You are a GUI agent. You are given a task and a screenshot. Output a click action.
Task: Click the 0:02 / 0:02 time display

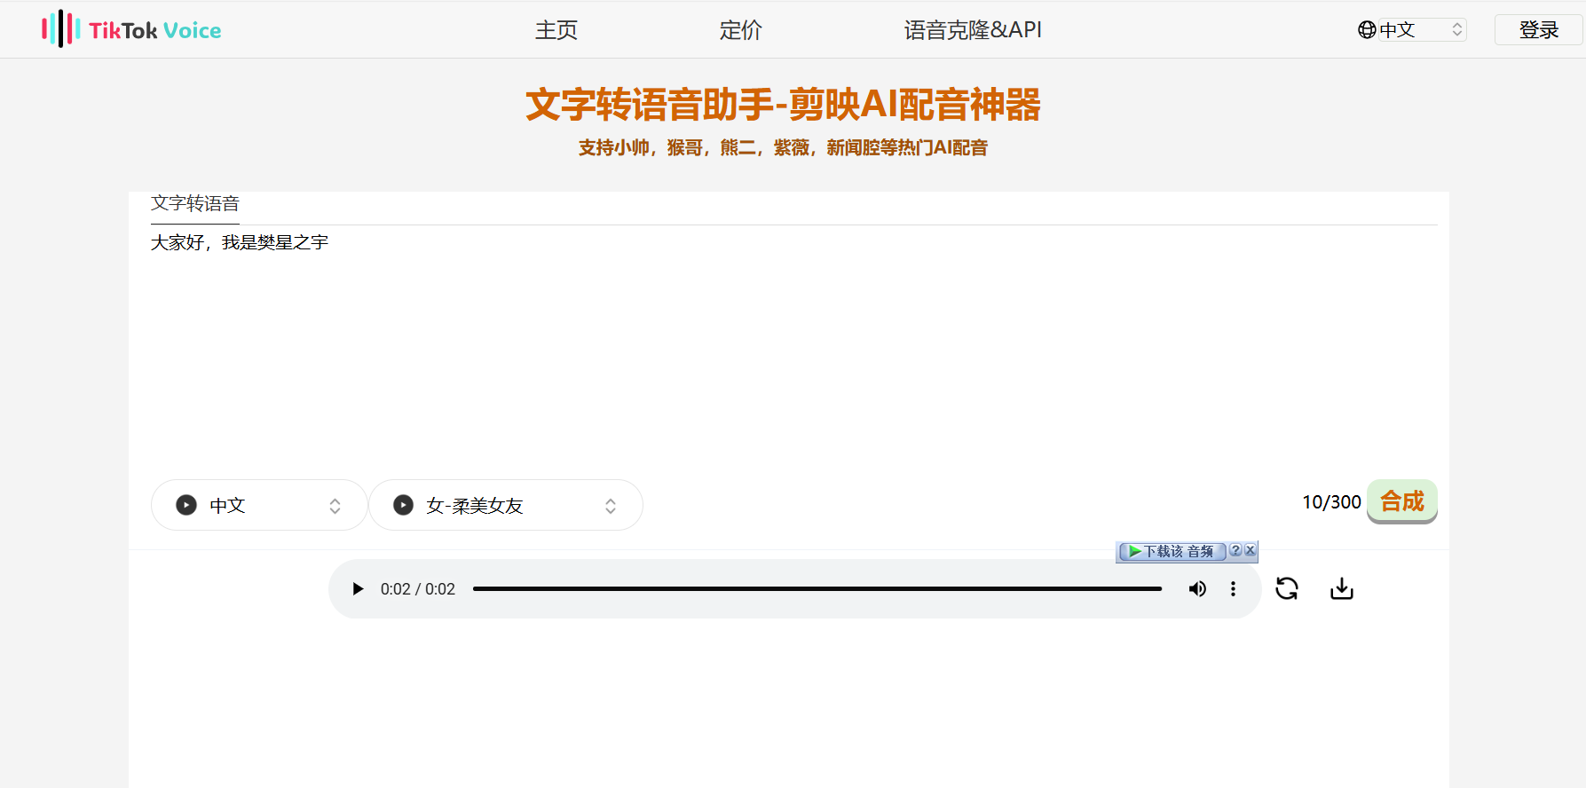418,589
